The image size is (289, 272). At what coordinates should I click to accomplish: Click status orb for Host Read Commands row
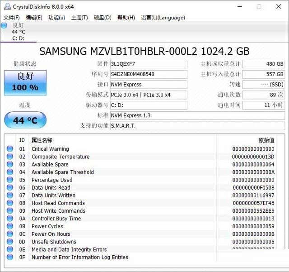[x=10, y=203]
